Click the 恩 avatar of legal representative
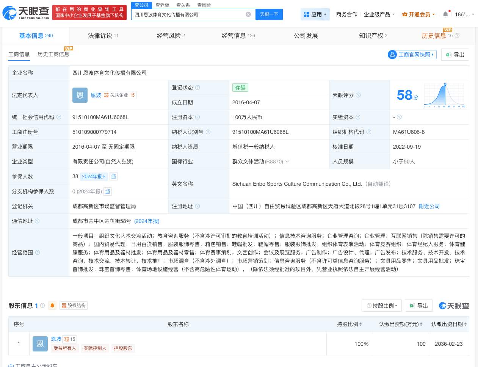The height and width of the screenshot is (367, 478). [x=80, y=95]
